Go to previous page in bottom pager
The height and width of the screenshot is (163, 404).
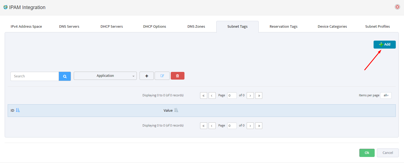212,126
